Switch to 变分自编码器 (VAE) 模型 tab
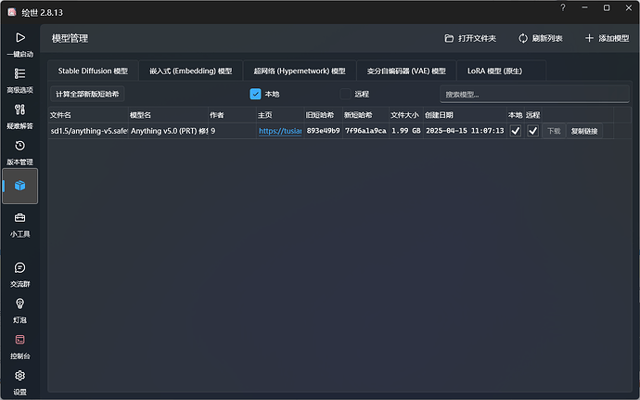640x400 pixels. tap(406, 71)
